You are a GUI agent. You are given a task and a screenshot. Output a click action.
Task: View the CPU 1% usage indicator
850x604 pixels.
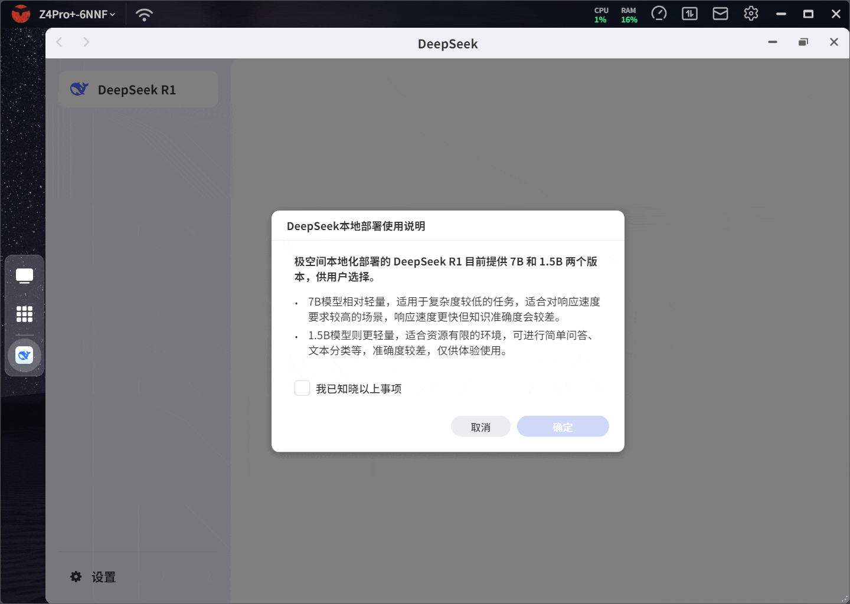tap(601, 15)
